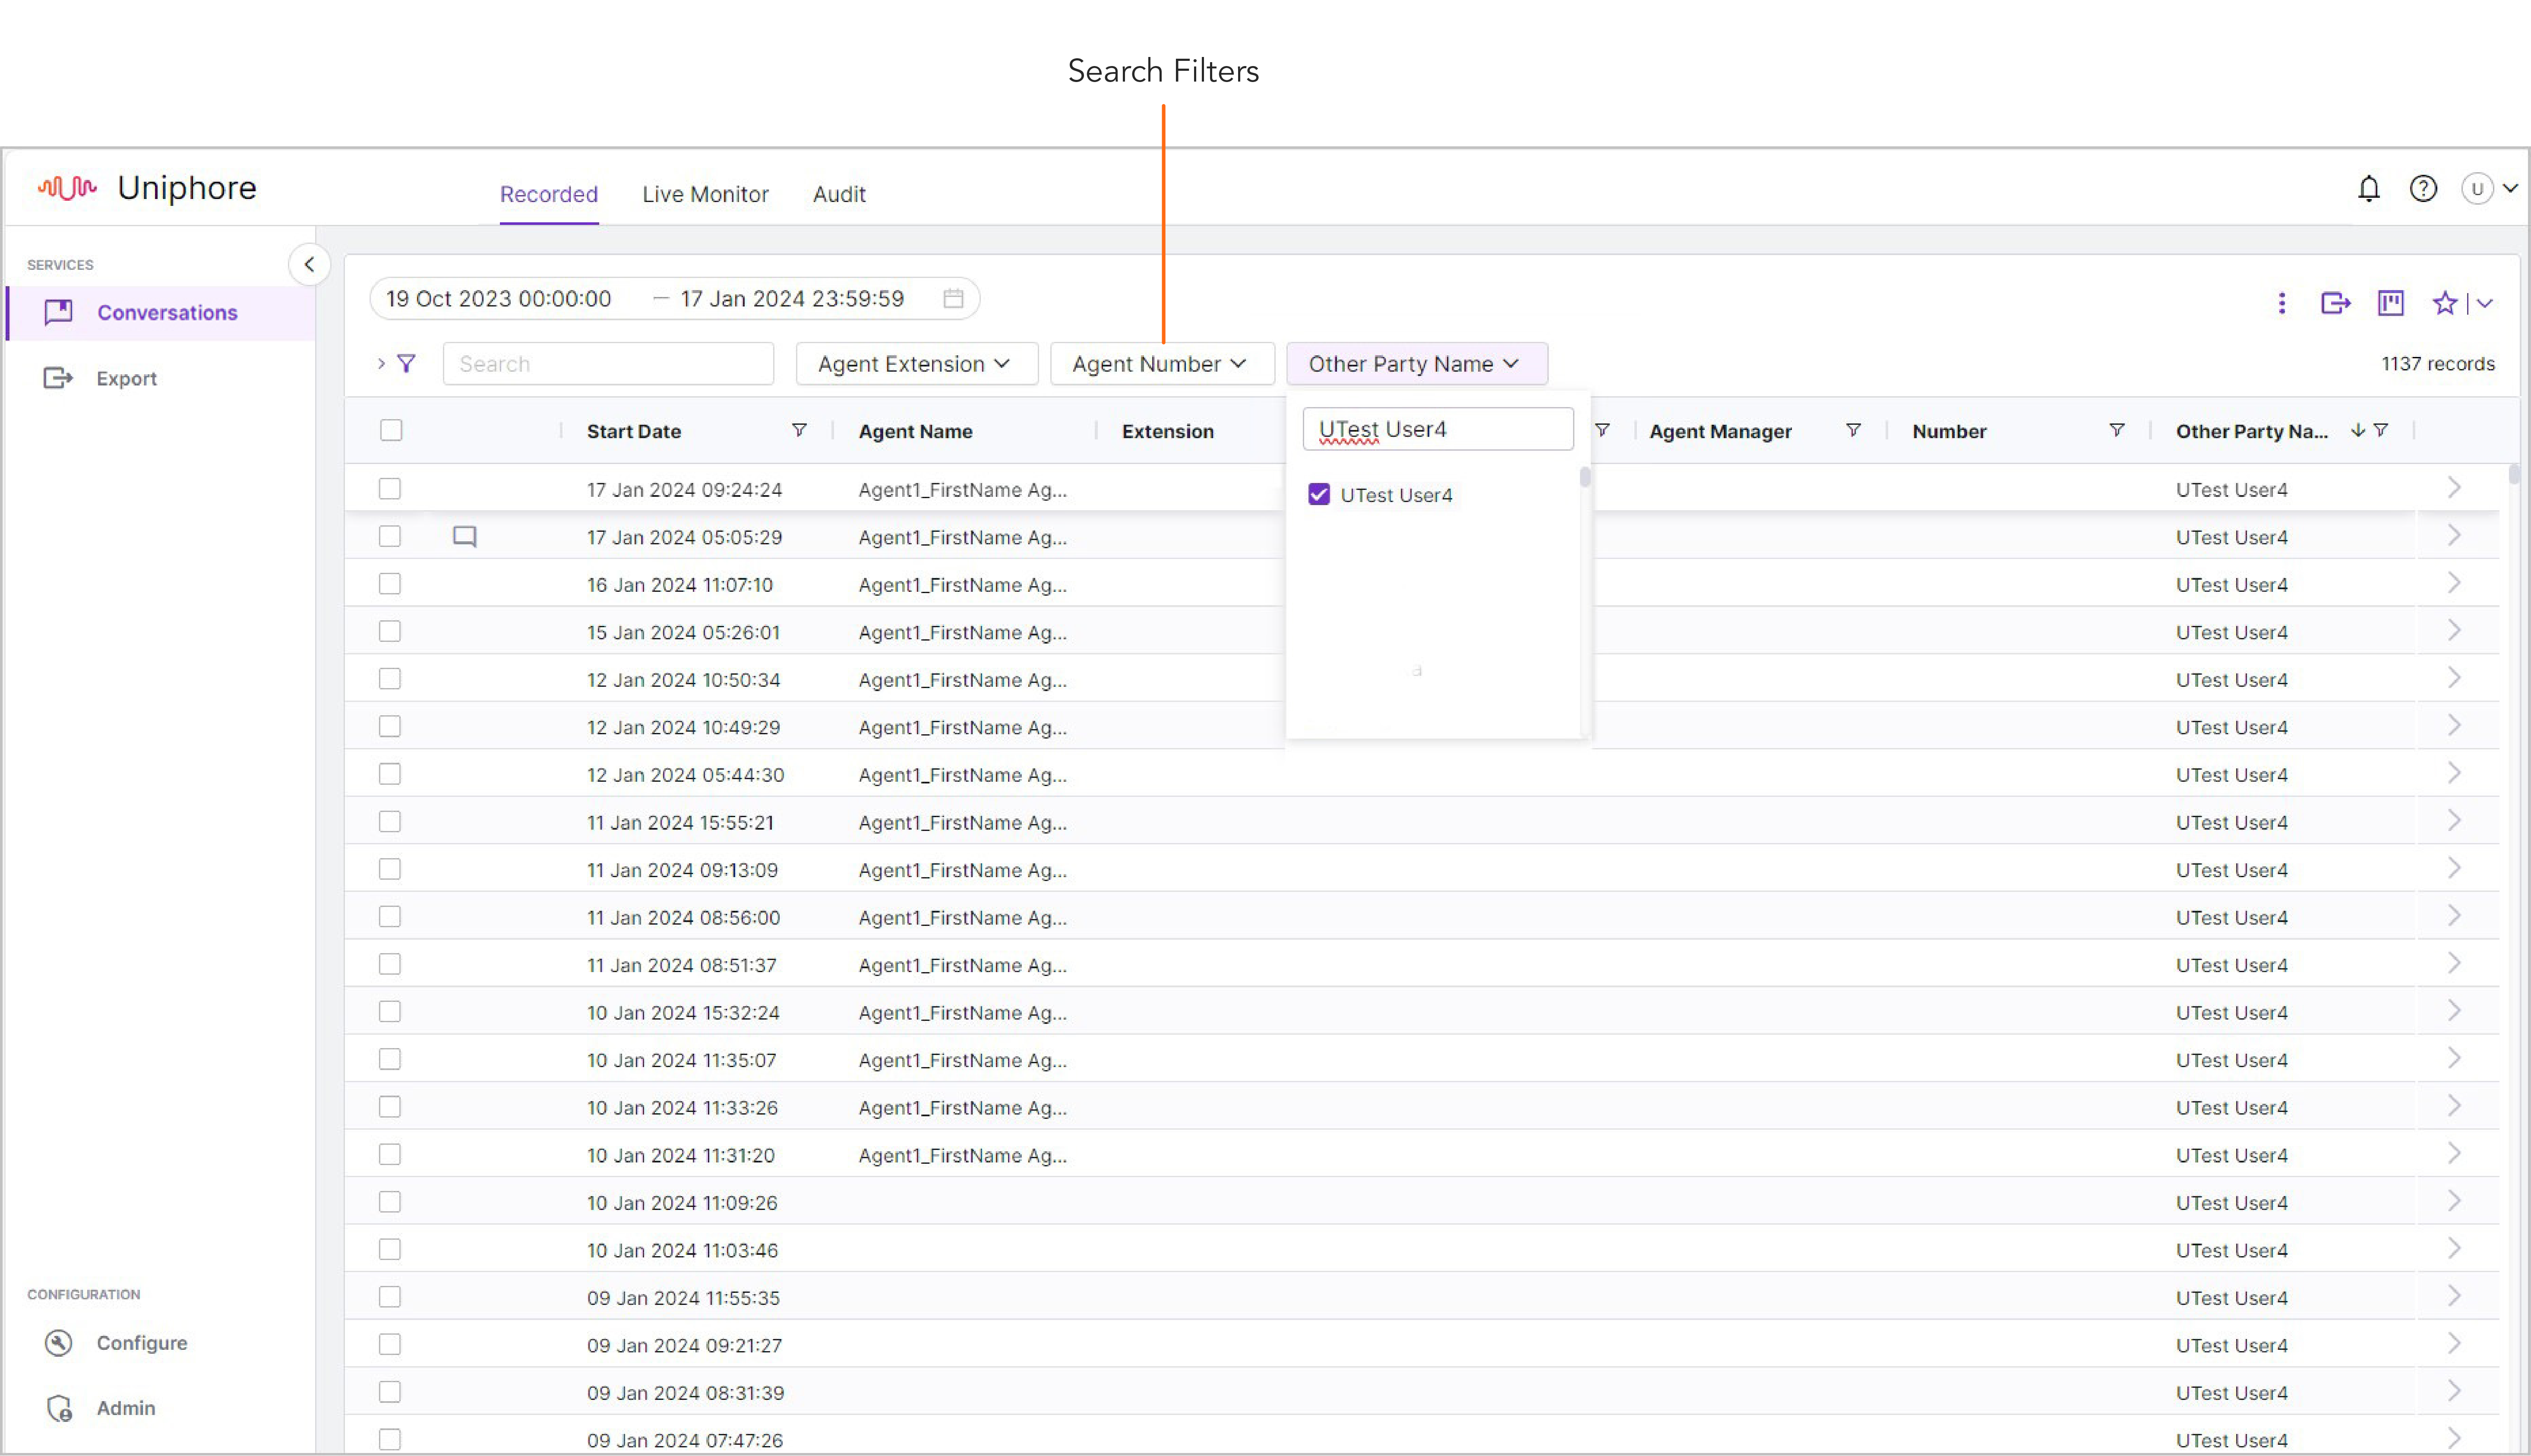Viewport: 2531px width, 1456px height.
Task: Toggle the select-all header checkbox
Action: (x=391, y=430)
